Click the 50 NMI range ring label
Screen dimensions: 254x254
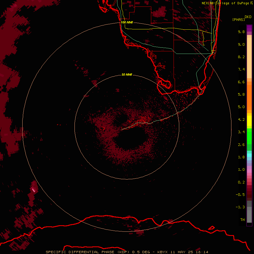point(127,75)
